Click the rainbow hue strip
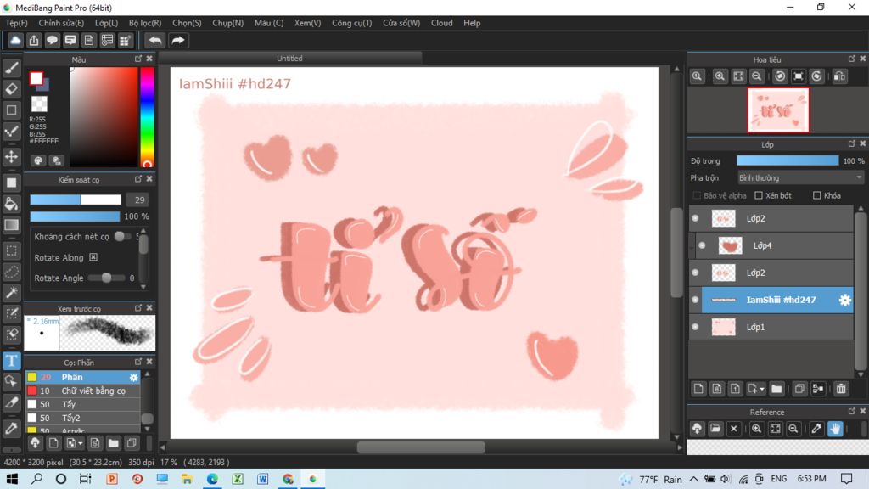This screenshot has height=489, width=869. [x=147, y=117]
